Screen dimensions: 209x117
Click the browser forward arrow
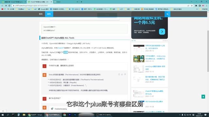point(6,6)
